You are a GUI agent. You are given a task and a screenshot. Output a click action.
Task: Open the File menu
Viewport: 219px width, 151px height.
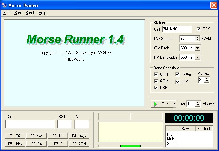6,13
